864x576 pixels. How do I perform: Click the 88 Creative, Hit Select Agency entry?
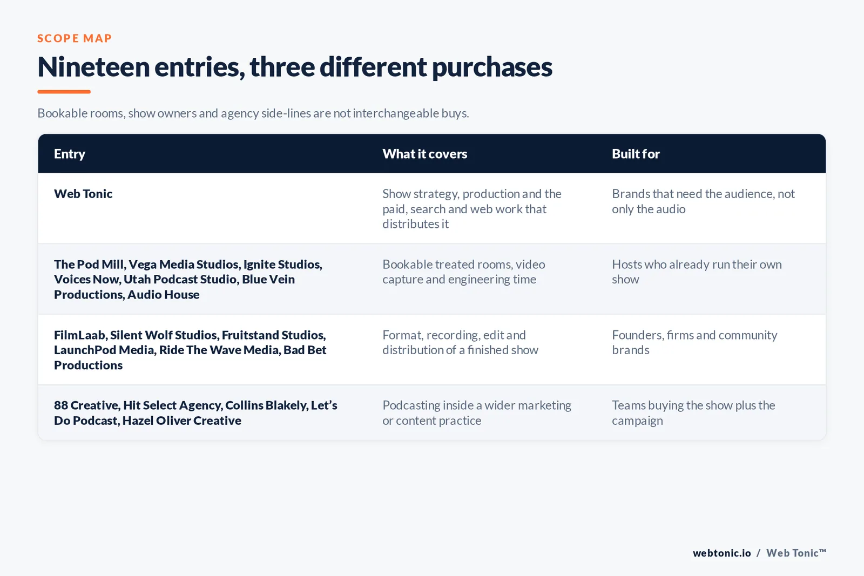pyautogui.click(x=195, y=413)
